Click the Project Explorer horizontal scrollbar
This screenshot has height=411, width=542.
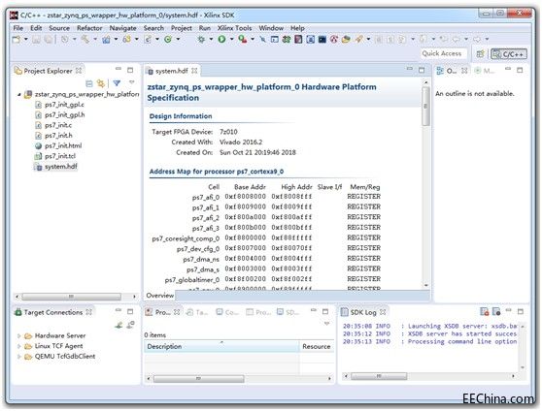click(x=72, y=297)
